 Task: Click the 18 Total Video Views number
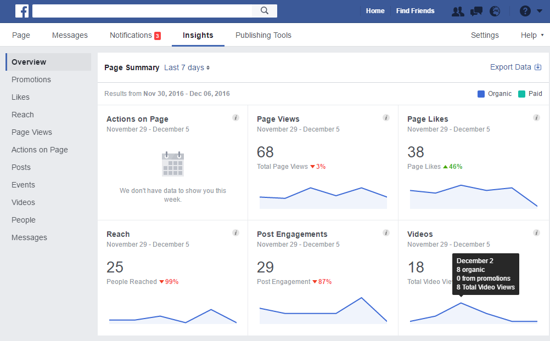point(416,268)
